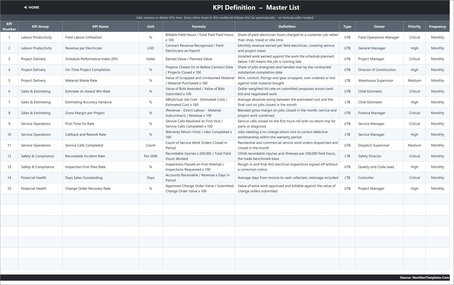Click the Director of Construction owner cell
This screenshot has height=285, width=454.
[379, 70]
